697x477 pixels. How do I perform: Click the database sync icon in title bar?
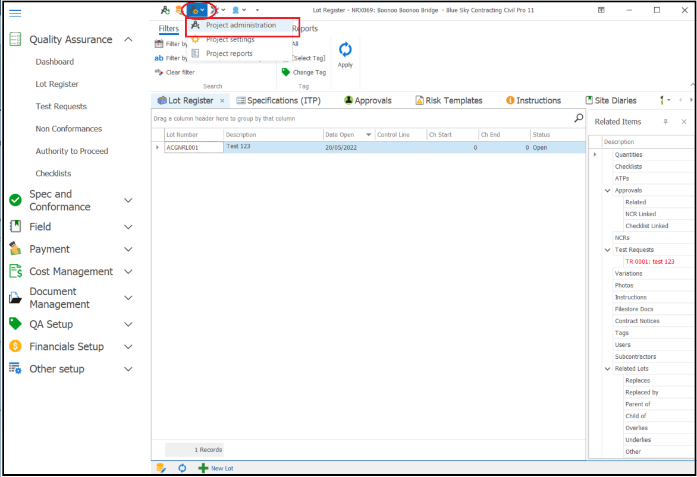tap(178, 10)
